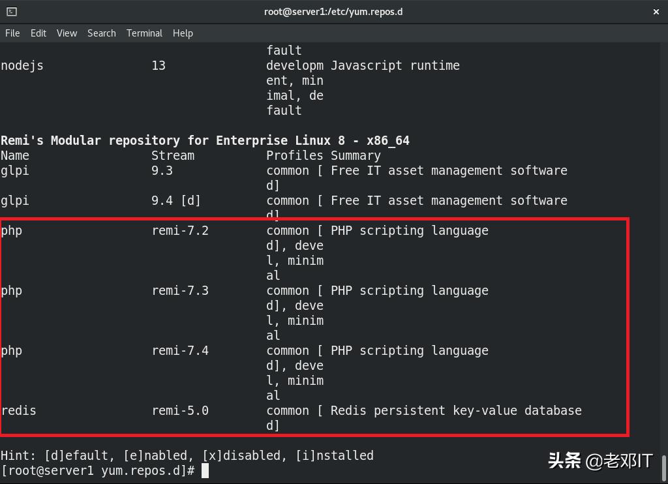Click the Hint line explaining [d]efault flags

click(187, 455)
